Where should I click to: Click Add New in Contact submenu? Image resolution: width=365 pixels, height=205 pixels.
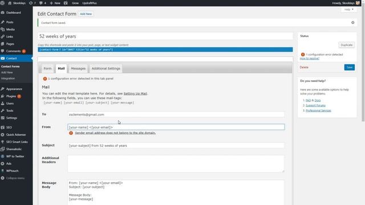click(x=7, y=72)
